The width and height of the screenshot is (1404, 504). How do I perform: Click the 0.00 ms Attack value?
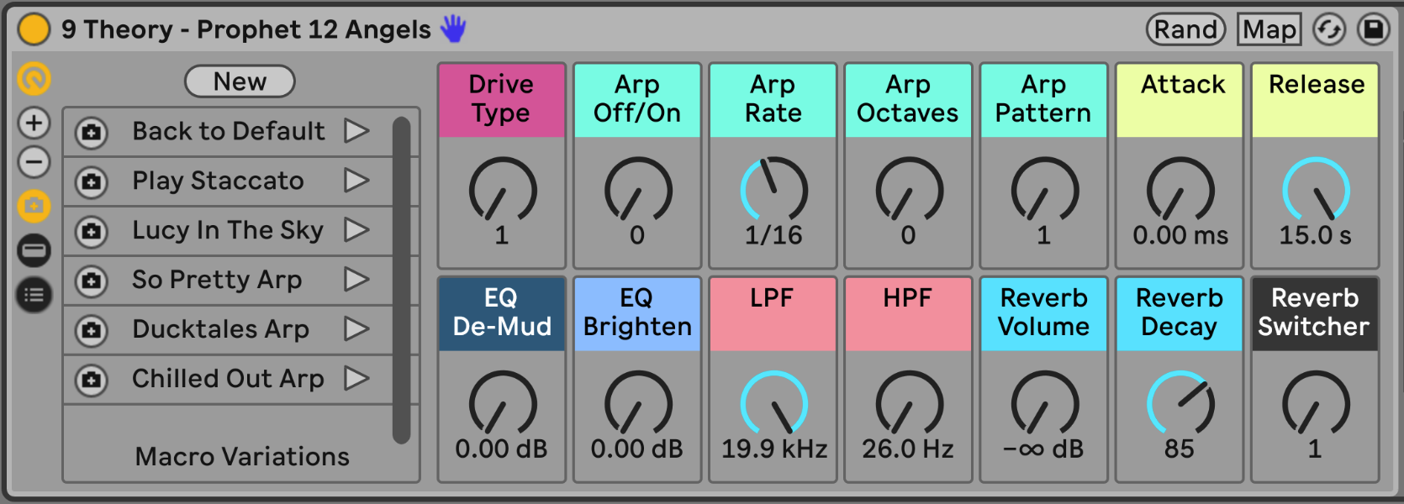[1180, 235]
